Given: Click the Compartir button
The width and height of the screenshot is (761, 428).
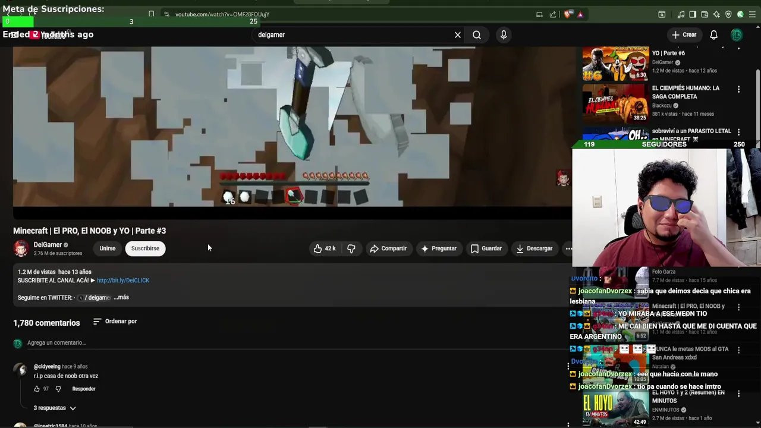Looking at the screenshot, I should (x=388, y=248).
